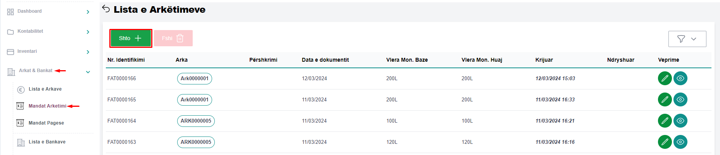Click the Inventari icon in sidebar
The width and height of the screenshot is (720, 155).
(x=10, y=52)
